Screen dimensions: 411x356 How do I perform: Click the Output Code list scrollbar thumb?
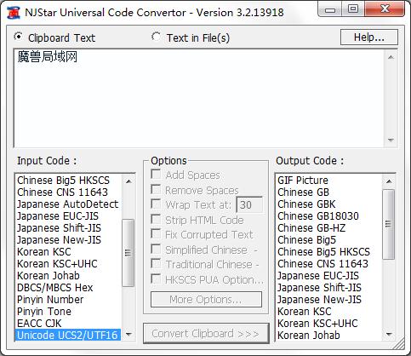(x=389, y=224)
